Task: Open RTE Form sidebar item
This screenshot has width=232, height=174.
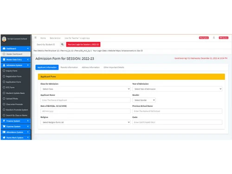Action: point(16,87)
